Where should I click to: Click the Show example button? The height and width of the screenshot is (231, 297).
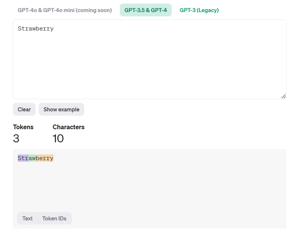tap(61, 109)
